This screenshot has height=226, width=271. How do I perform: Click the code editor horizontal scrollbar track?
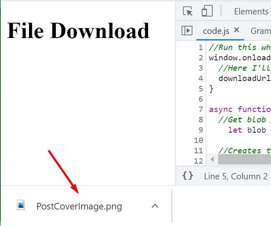[x=245, y=159]
